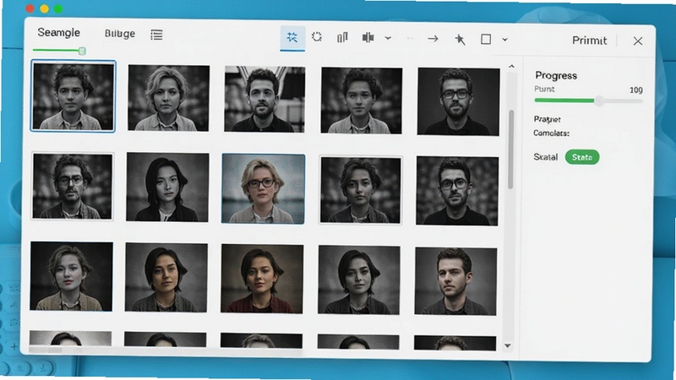Open the dropdown beside the square frame tool

(504, 40)
